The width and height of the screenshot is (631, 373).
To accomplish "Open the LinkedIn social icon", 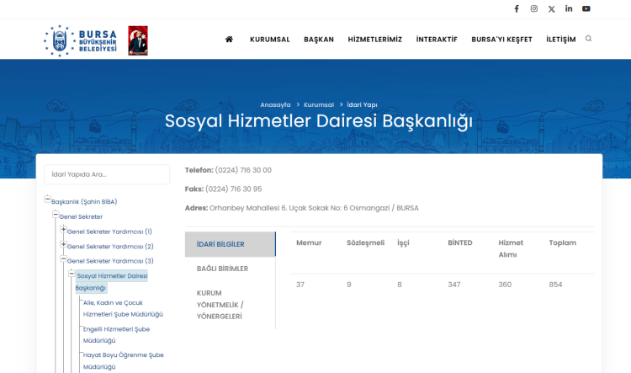I will coord(569,9).
